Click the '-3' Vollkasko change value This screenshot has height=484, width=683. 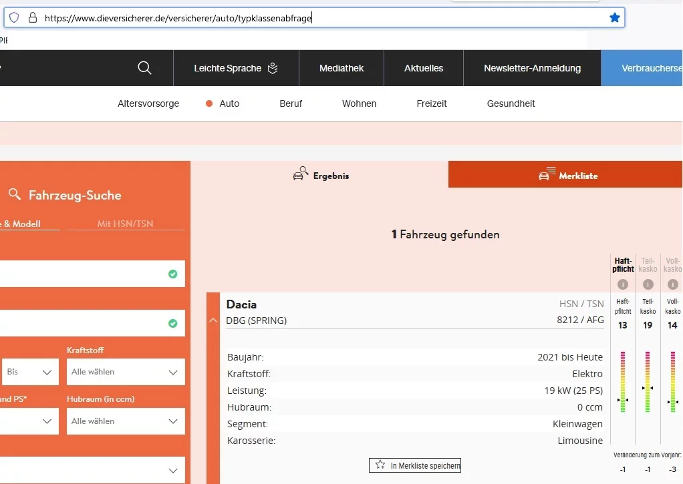[672, 469]
